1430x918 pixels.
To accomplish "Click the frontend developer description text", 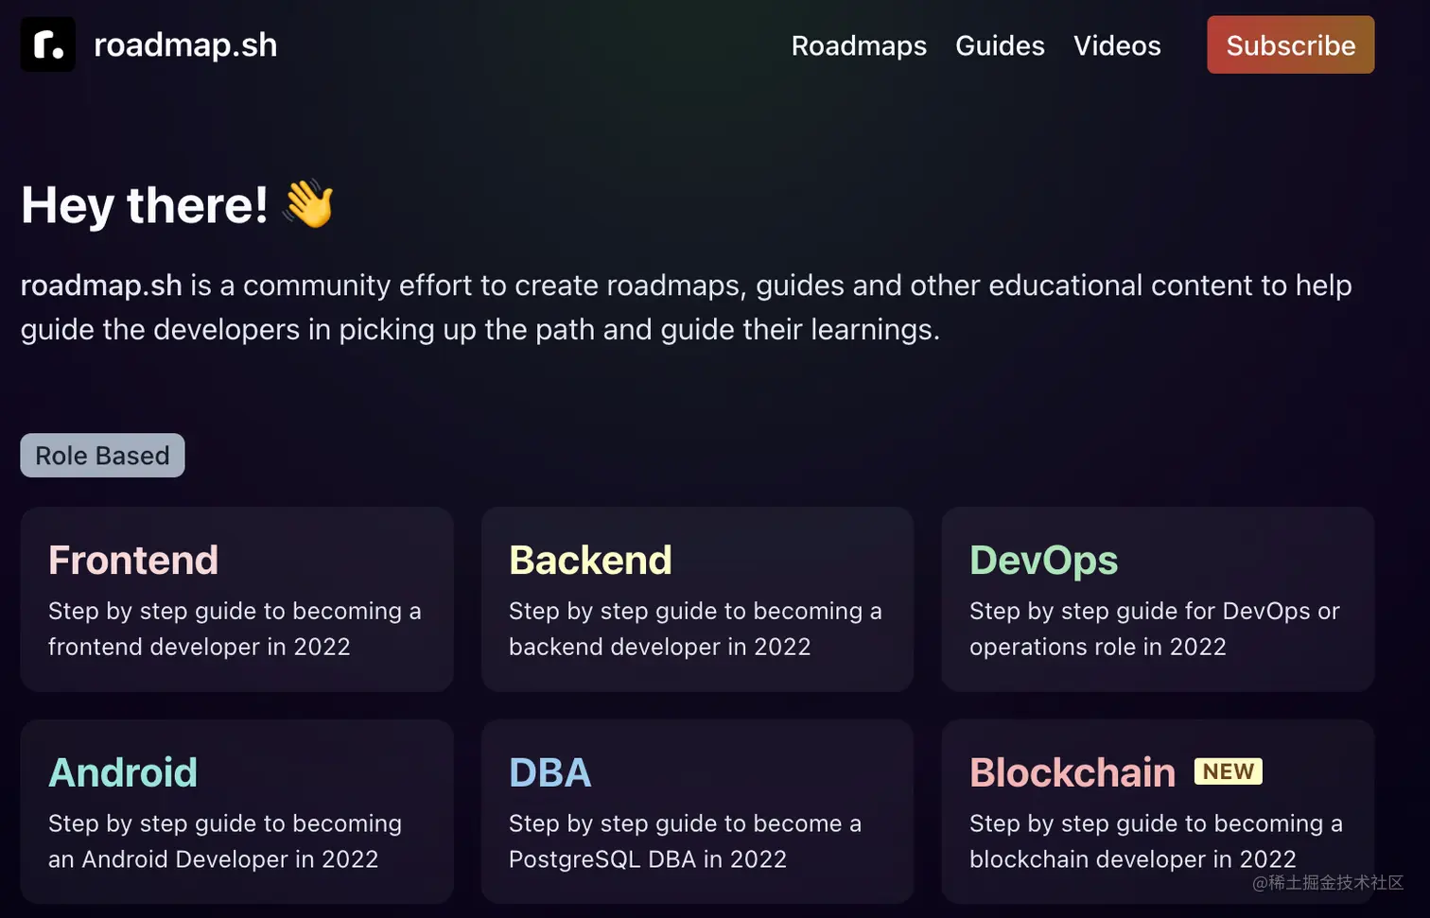I will [x=234, y=629].
